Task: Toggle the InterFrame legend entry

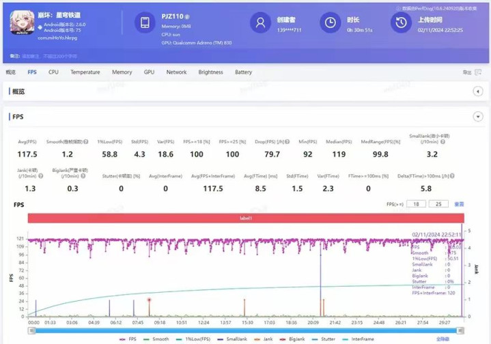Action: (x=358, y=339)
